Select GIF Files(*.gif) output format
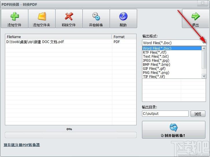This screenshot has height=157, width=210. 172,69
